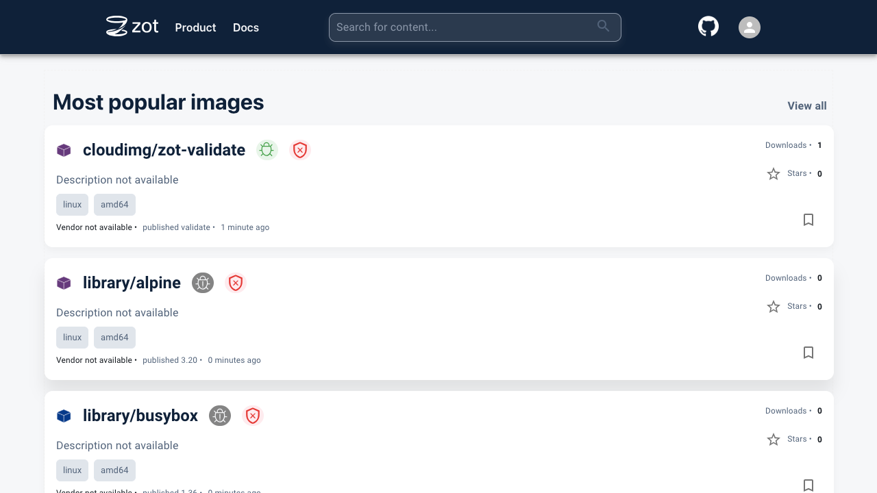Click linux tag on library/alpine card

point(72,338)
